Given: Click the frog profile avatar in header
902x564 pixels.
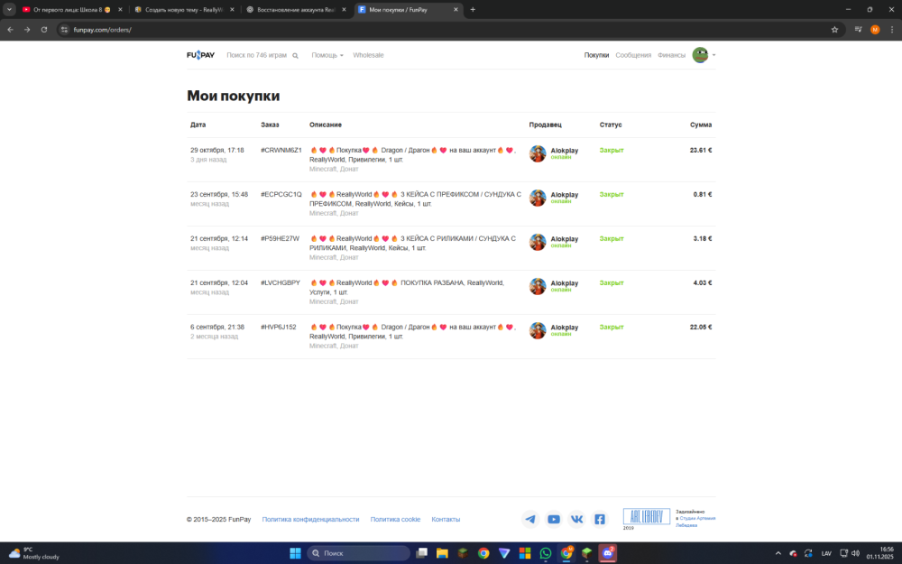Looking at the screenshot, I should 700,55.
